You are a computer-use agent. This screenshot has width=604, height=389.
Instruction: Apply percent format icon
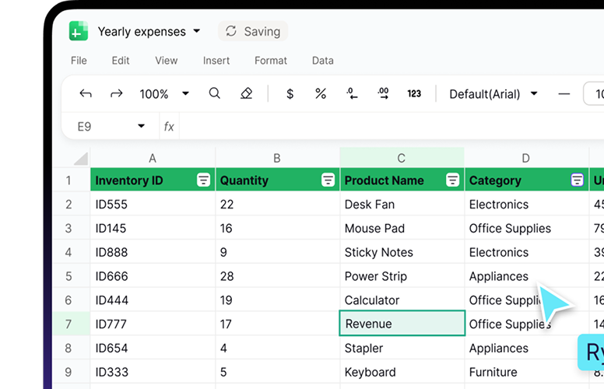coord(321,94)
